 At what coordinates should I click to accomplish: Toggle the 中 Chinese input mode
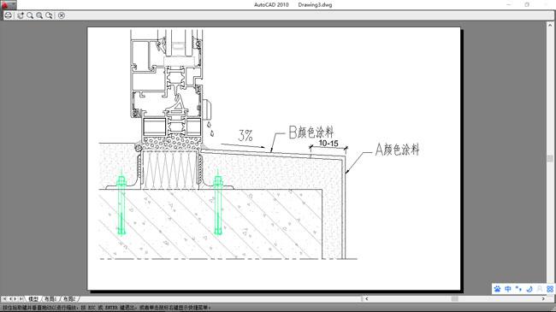[508, 289]
